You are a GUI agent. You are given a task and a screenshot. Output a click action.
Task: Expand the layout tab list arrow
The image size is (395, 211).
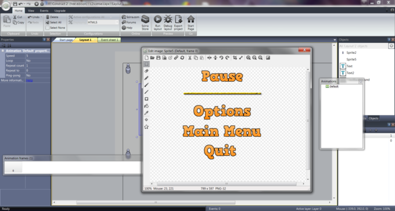[335, 40]
